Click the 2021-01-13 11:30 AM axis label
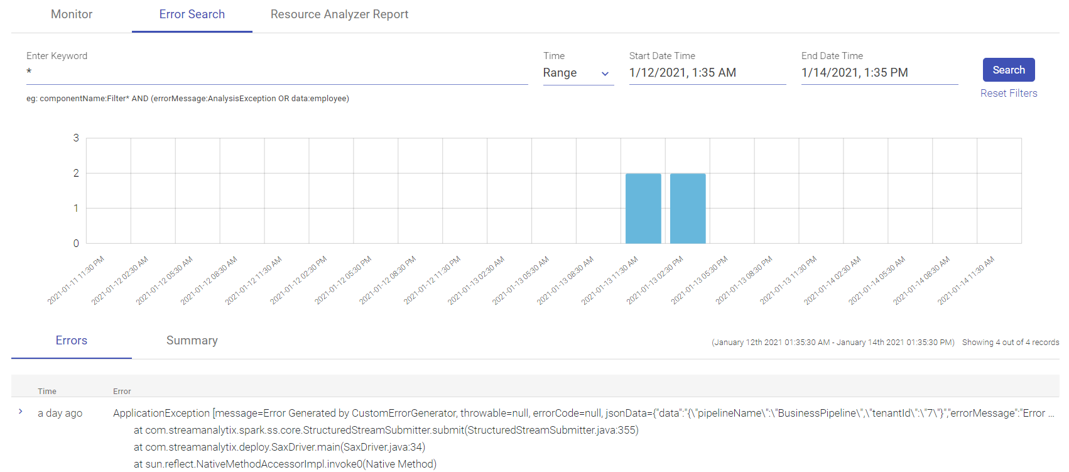Screen dimensions: 1069x472 609,281
